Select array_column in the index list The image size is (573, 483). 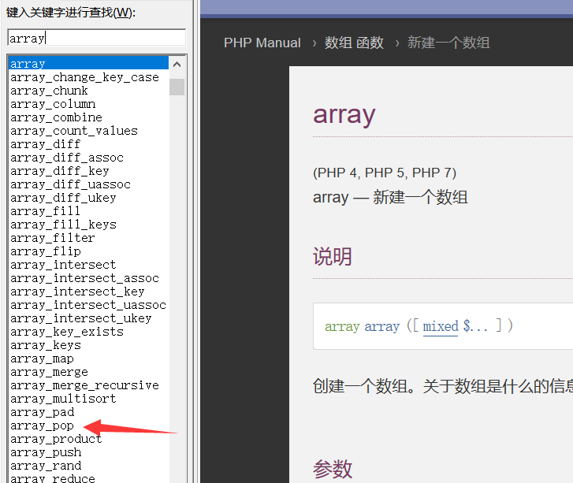(x=53, y=104)
